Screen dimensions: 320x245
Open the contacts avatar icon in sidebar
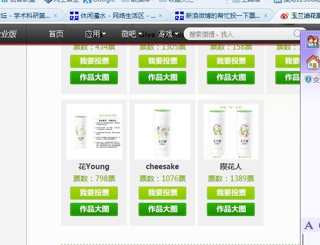[312, 42]
